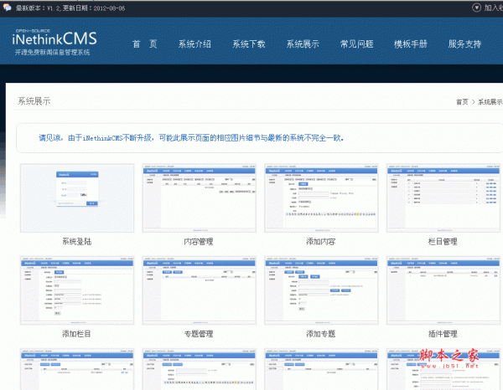
Task: Click the 添加内容 caption text
Action: (321, 241)
